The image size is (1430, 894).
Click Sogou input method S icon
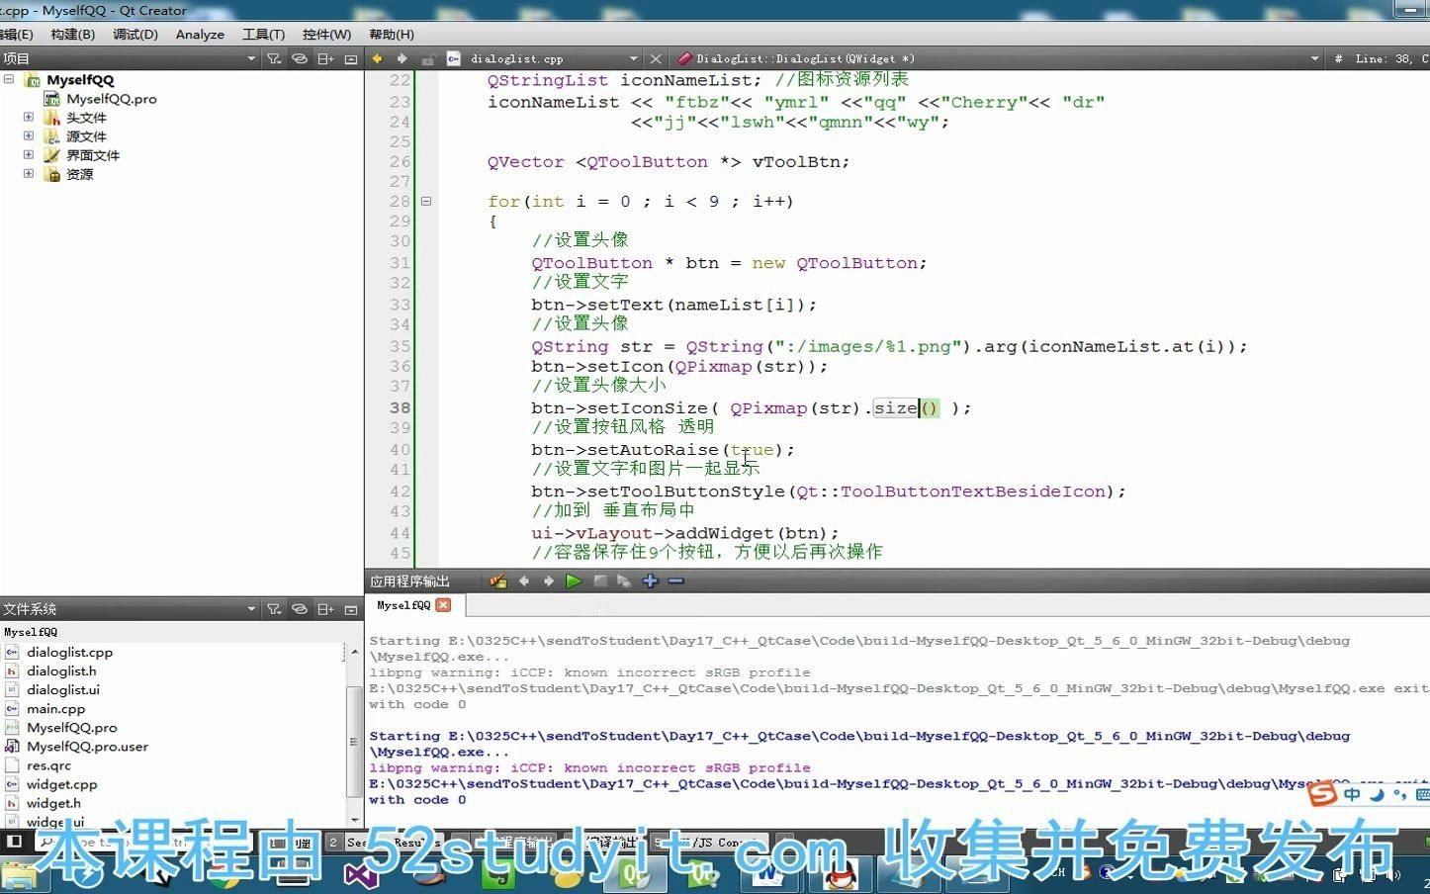pyautogui.click(x=1322, y=794)
